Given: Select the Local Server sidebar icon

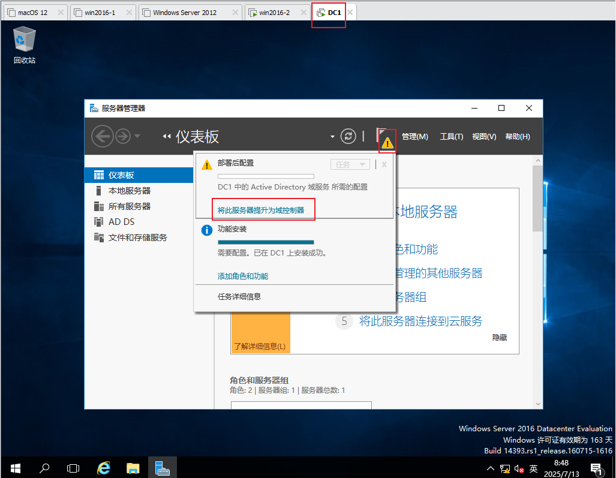Looking at the screenshot, I should click(98, 191).
